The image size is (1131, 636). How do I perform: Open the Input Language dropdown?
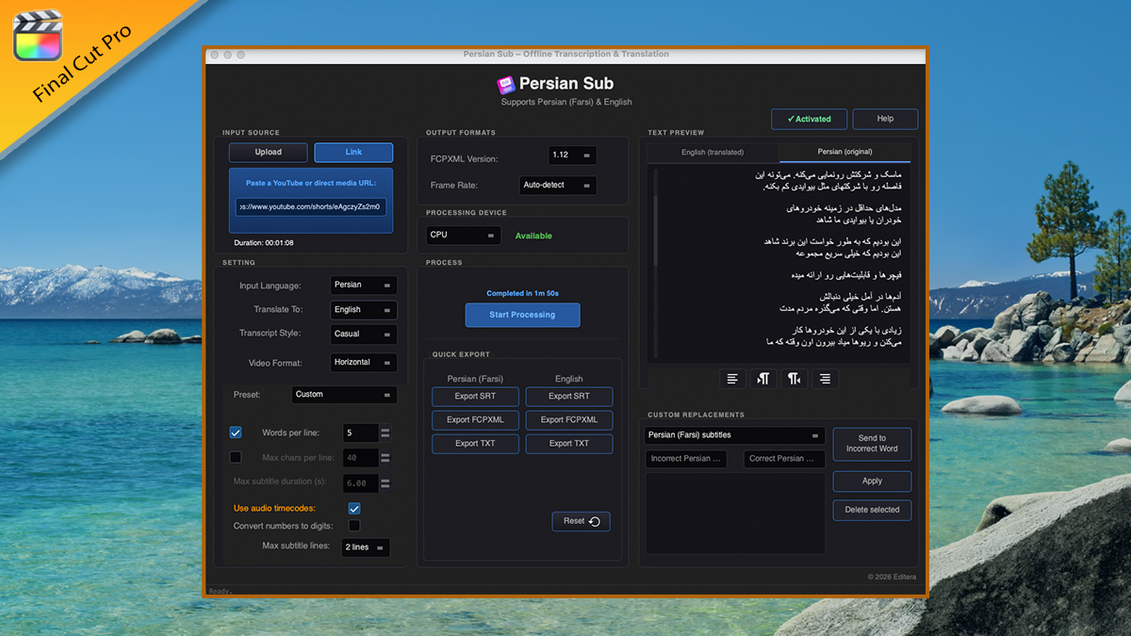pyautogui.click(x=364, y=285)
